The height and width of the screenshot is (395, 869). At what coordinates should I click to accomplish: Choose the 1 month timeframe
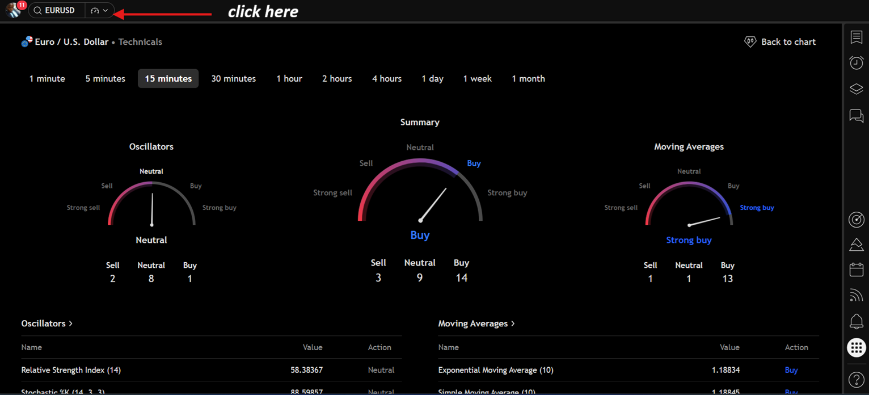point(528,79)
